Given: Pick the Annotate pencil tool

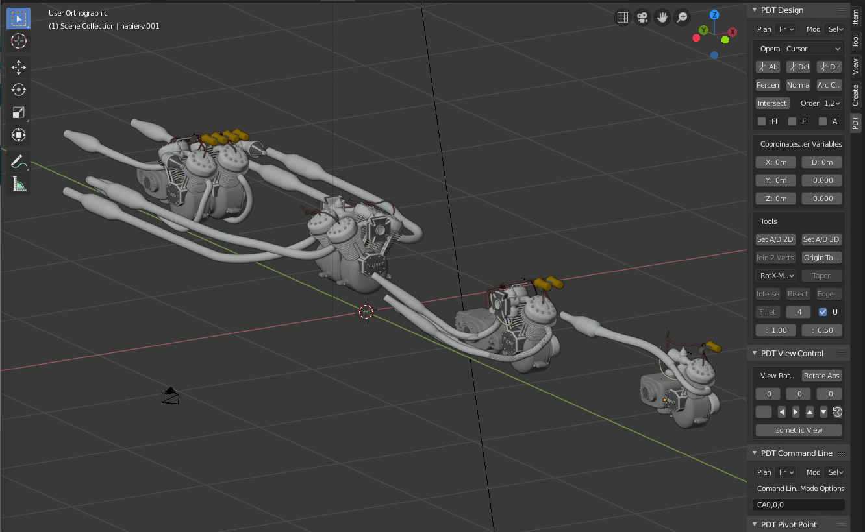Looking at the screenshot, I should [x=18, y=161].
